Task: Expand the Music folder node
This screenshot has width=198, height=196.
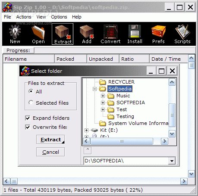Action: (x=103, y=96)
